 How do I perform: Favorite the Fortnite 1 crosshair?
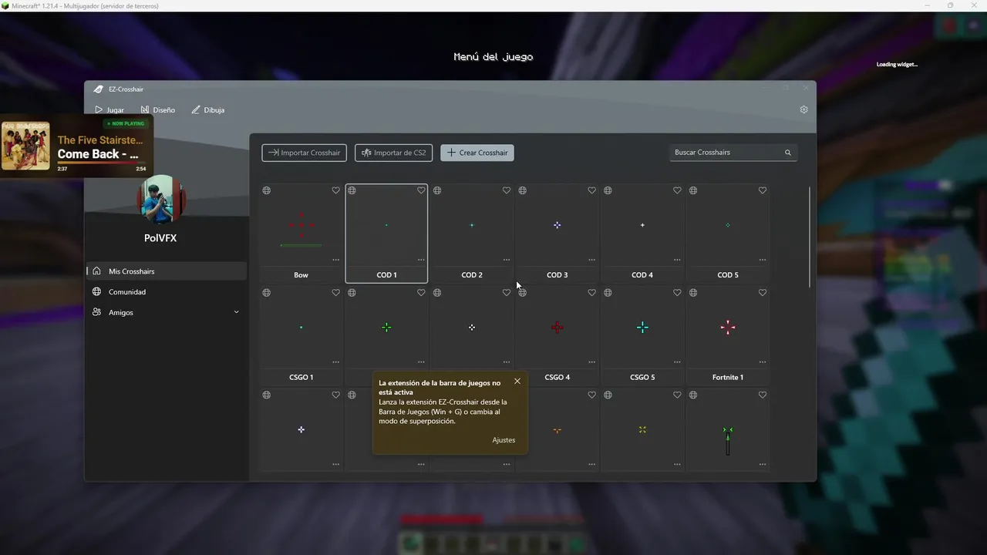pyautogui.click(x=763, y=293)
